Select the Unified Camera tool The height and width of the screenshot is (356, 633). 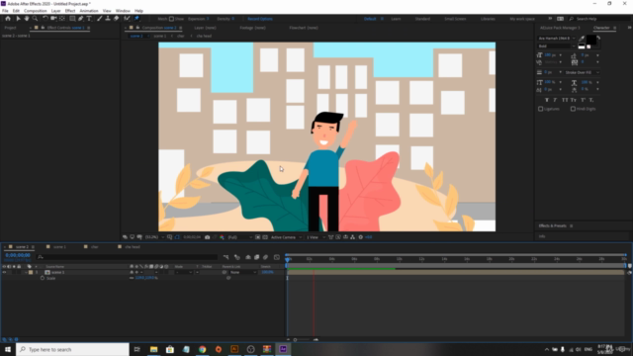point(53,19)
